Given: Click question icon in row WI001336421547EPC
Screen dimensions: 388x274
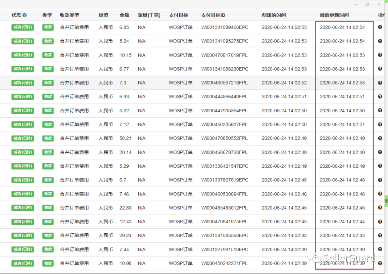Looking at the screenshot, I should [x=380, y=166].
